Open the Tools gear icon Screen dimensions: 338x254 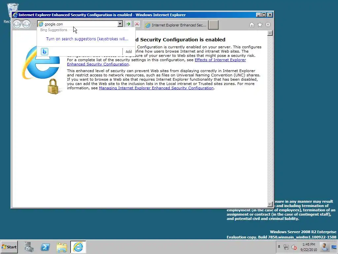(x=268, y=24)
